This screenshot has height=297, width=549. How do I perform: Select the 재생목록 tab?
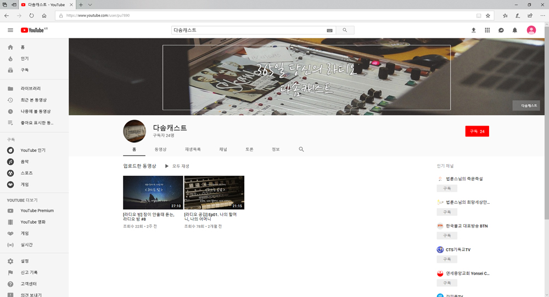pos(193,149)
